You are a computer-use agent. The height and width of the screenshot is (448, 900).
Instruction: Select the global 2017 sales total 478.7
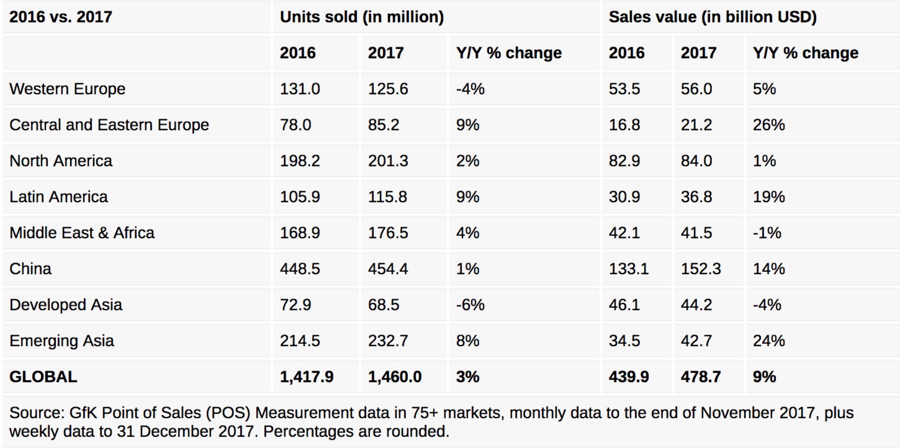coord(701,377)
